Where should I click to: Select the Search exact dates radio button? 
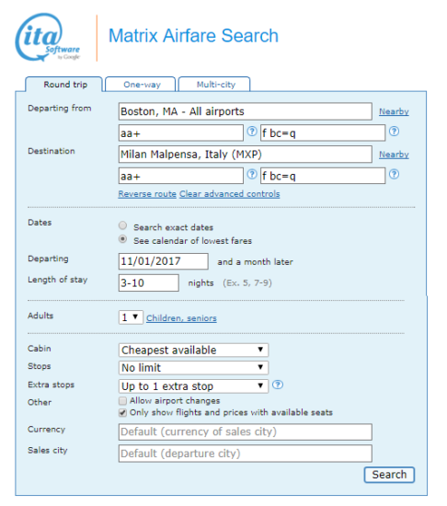pos(122,225)
